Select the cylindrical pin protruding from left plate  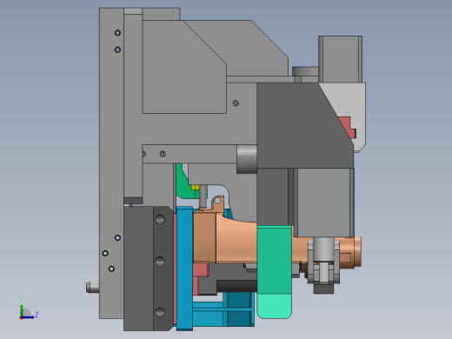93,287
